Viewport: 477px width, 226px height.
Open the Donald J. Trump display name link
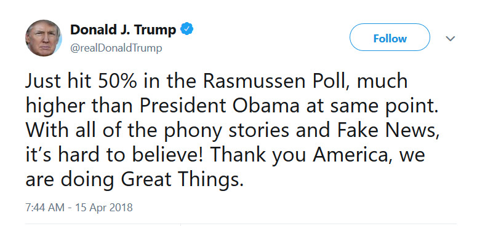pyautogui.click(x=123, y=29)
